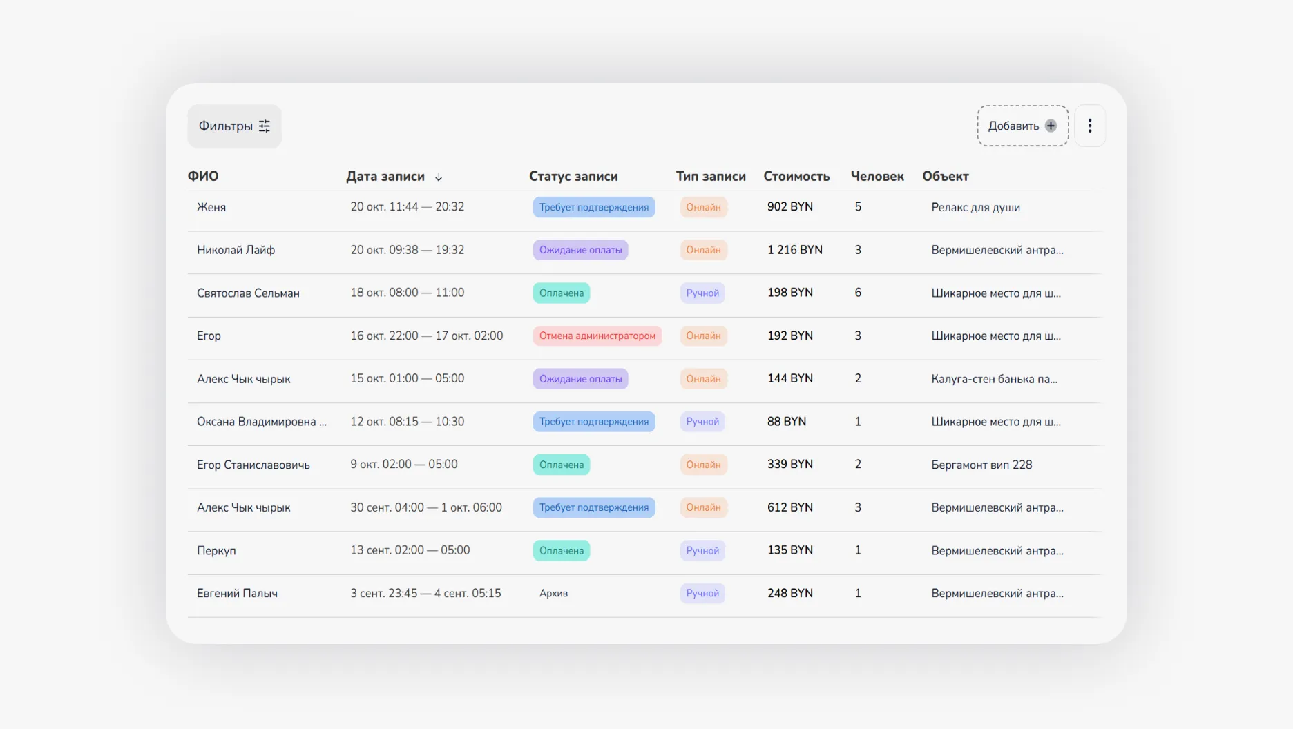Image resolution: width=1293 pixels, height=729 pixels.
Task: Click Оплачена badge in Святослав Сельман row
Action: tap(561, 293)
